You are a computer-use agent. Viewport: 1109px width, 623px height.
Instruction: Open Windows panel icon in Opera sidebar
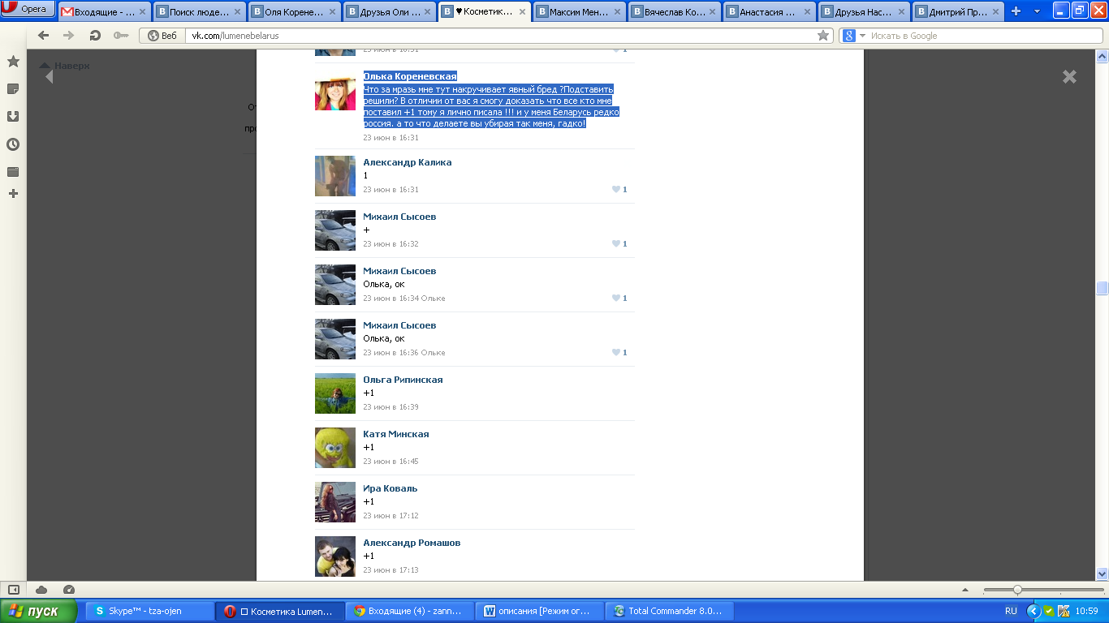13,172
